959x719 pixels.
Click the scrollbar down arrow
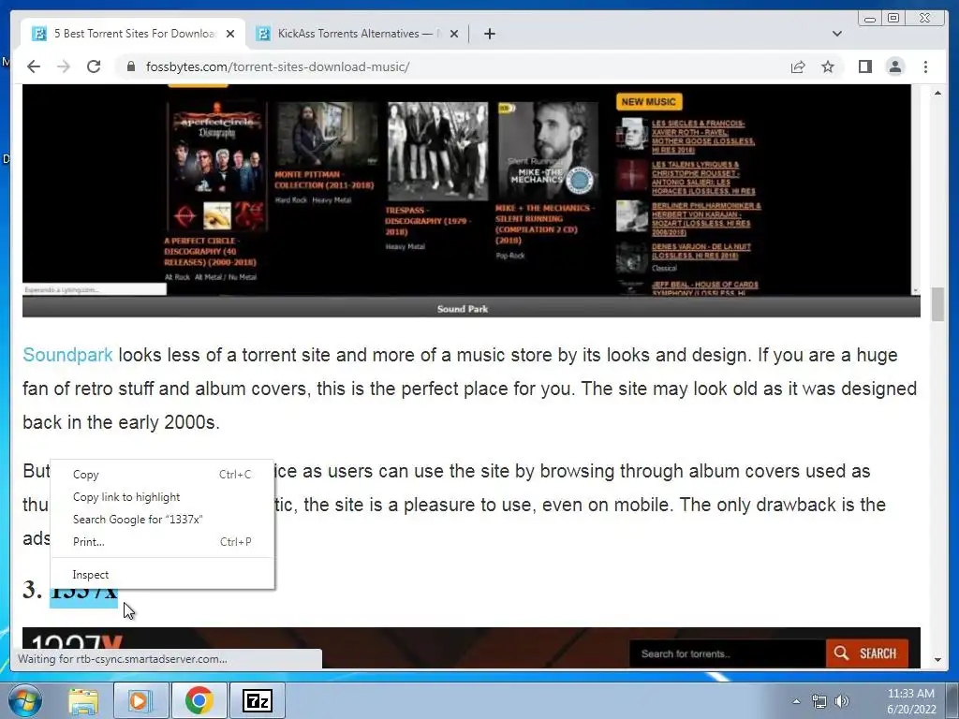pyautogui.click(x=938, y=660)
